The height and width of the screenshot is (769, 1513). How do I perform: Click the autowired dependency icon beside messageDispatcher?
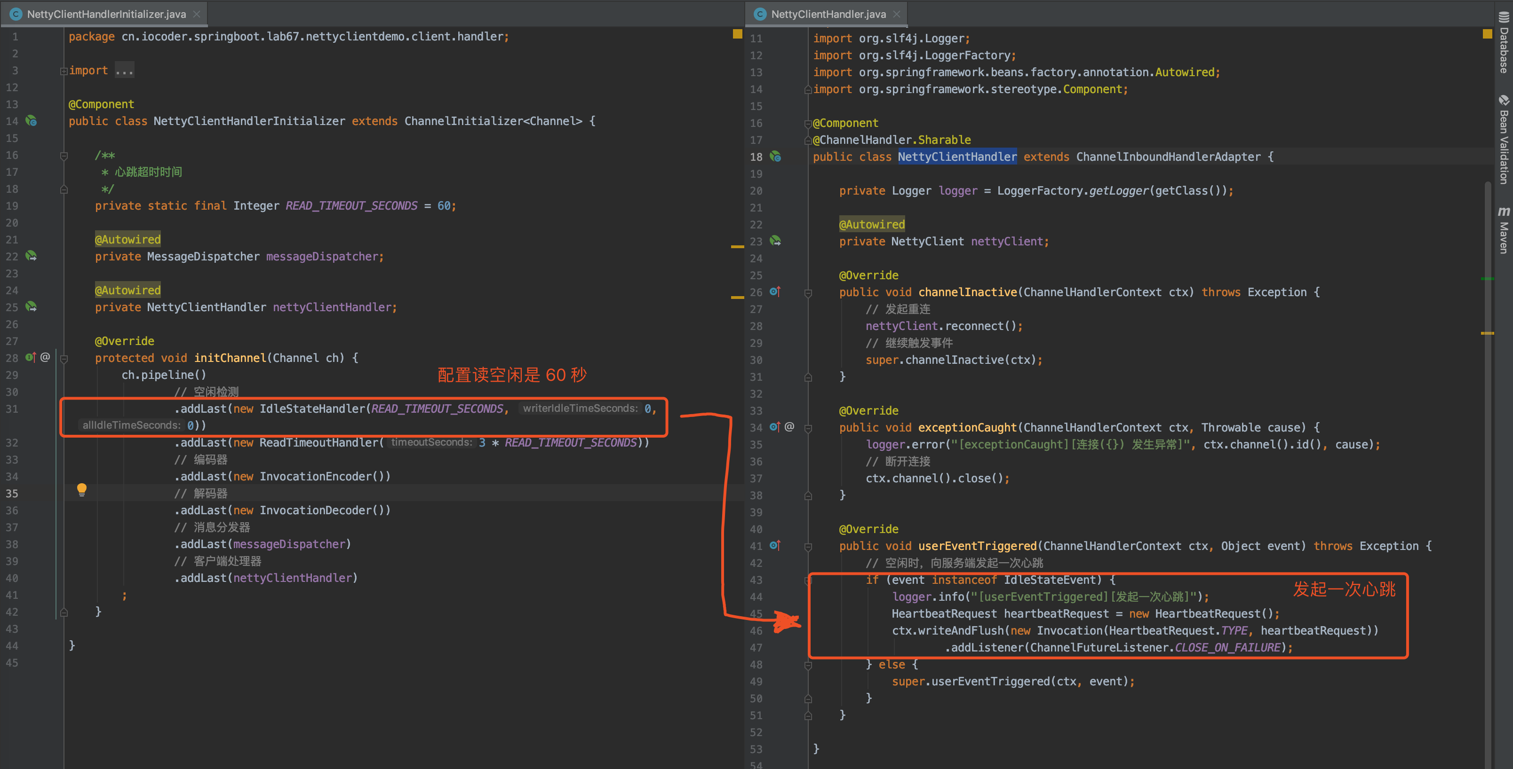click(x=31, y=256)
